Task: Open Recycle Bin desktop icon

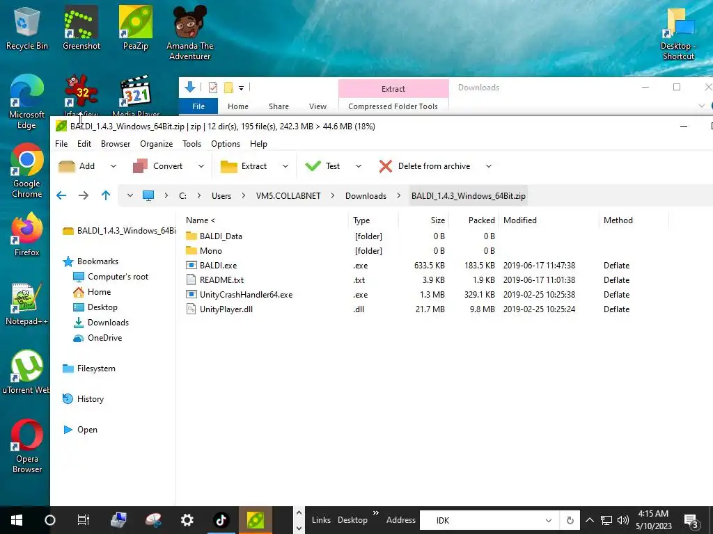Action: 27,29
